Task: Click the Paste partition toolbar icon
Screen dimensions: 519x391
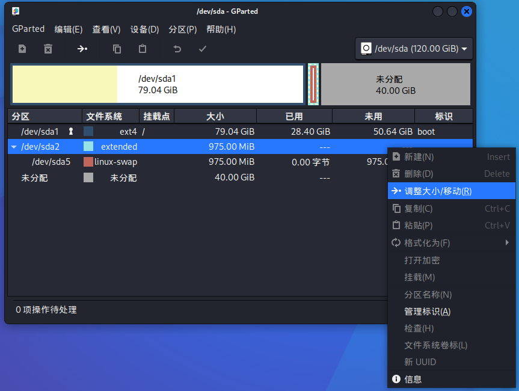Action: (143, 49)
